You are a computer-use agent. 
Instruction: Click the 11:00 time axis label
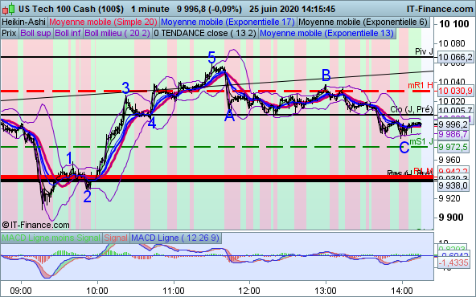[174, 291]
